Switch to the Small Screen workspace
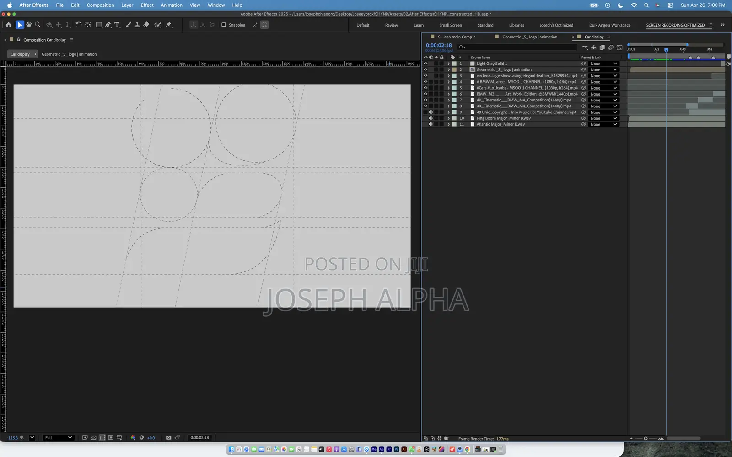 tap(451, 25)
